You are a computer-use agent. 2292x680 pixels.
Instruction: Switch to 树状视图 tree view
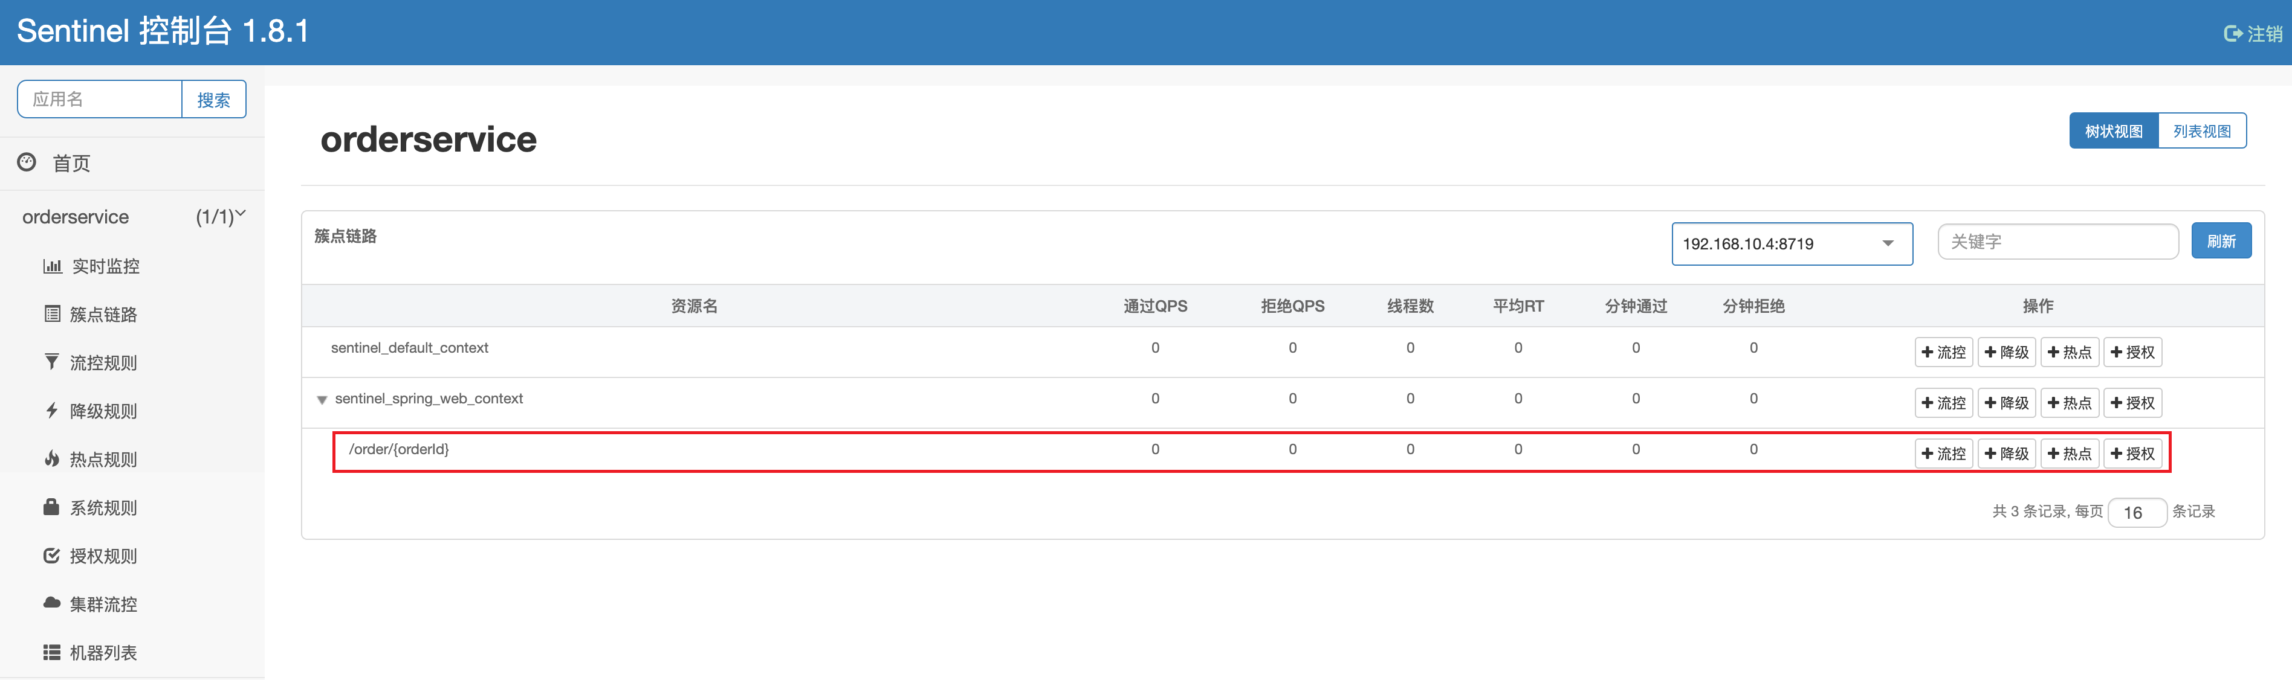(2113, 130)
